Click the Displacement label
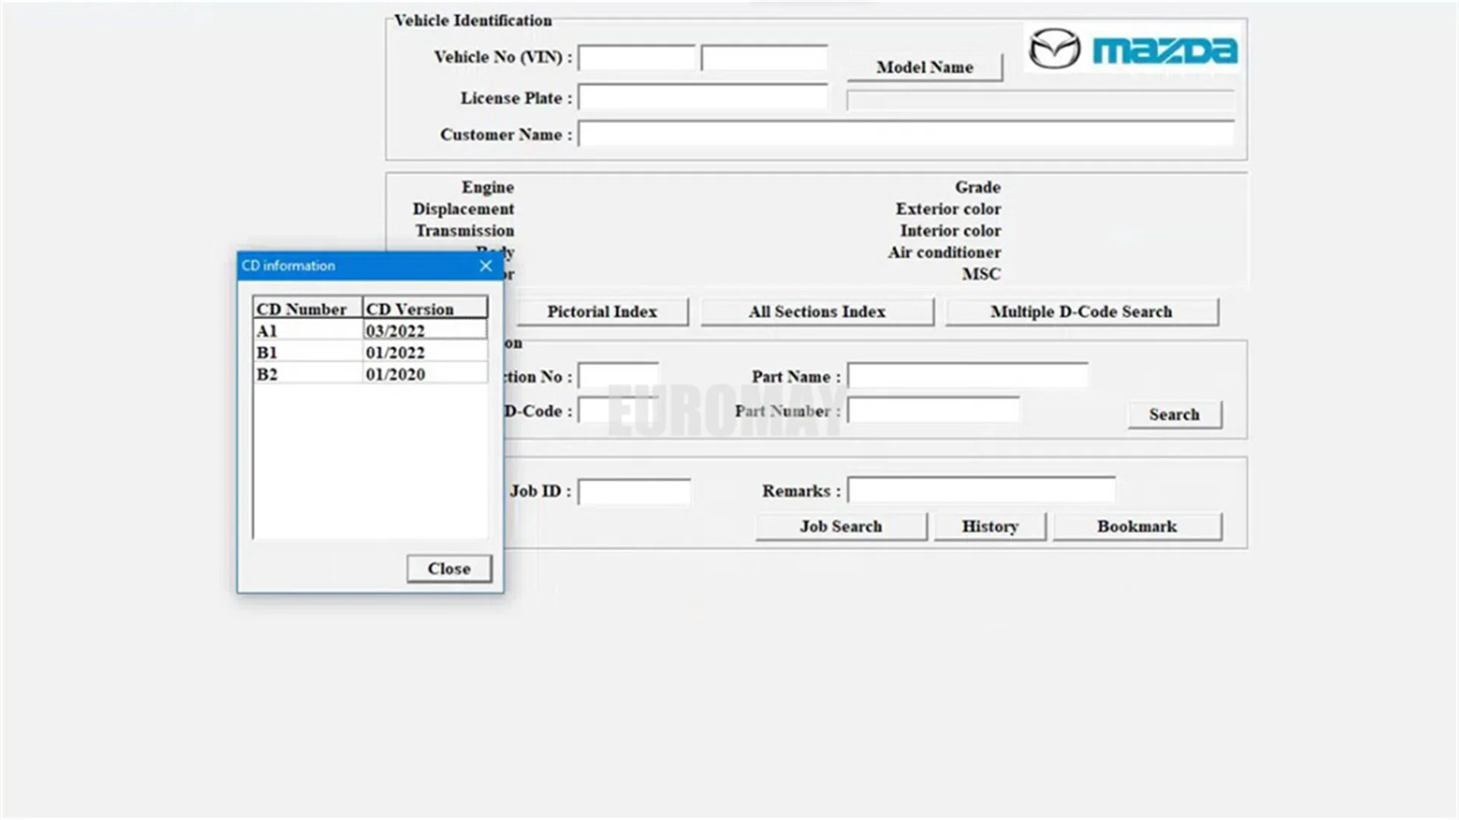The image size is (1459, 820). tap(464, 209)
